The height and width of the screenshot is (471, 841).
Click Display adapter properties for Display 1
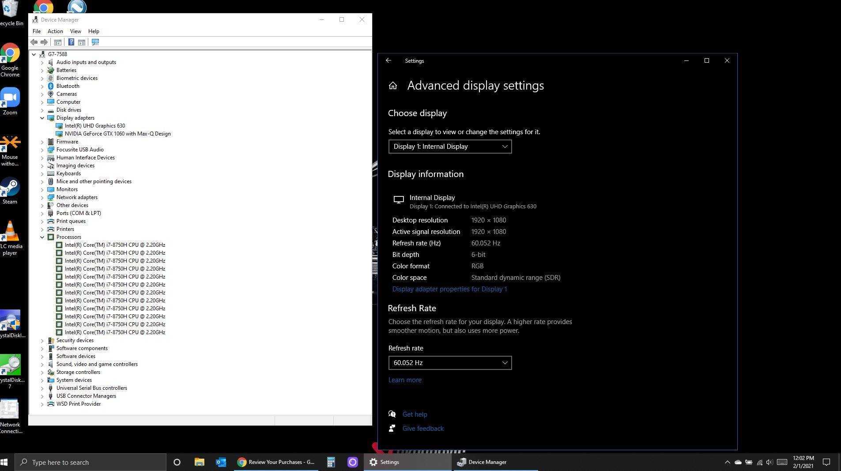tap(449, 289)
